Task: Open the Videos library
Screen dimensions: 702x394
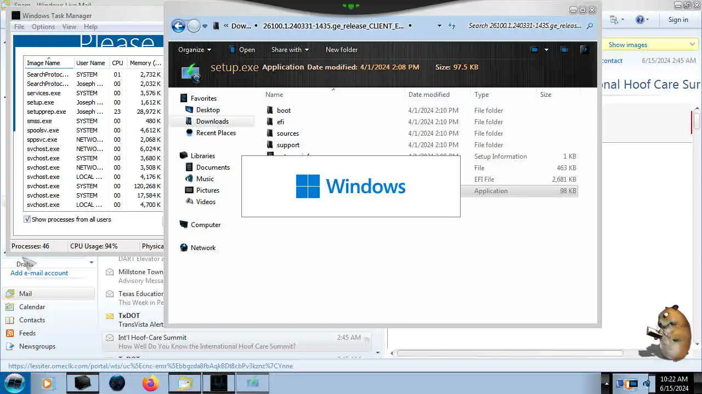Action: point(206,202)
